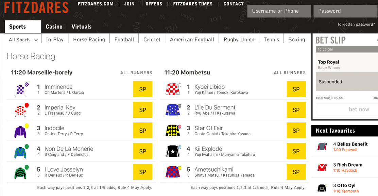Screen dimensions: 378x196
Task: Switch to the Casino tab
Action: click(54, 27)
